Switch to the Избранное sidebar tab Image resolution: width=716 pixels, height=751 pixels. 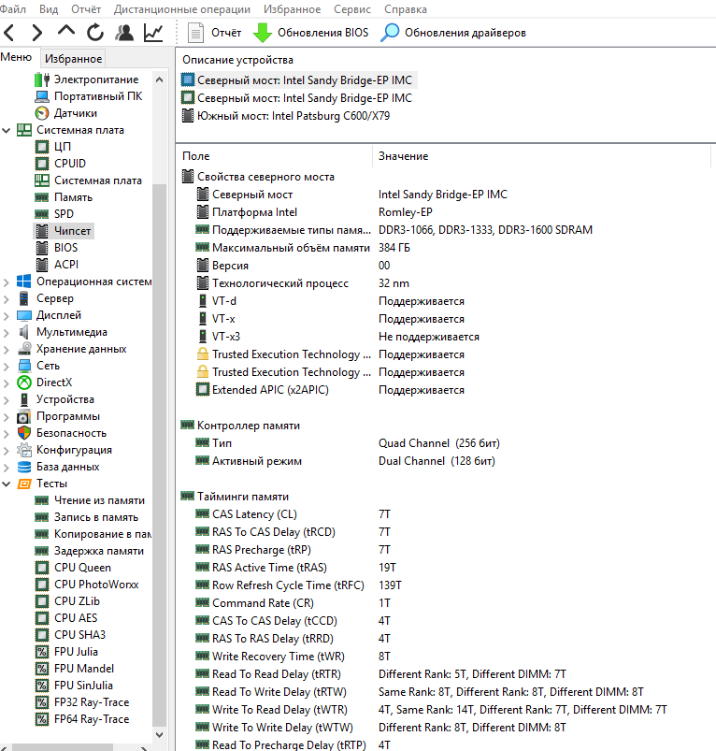pyautogui.click(x=73, y=58)
